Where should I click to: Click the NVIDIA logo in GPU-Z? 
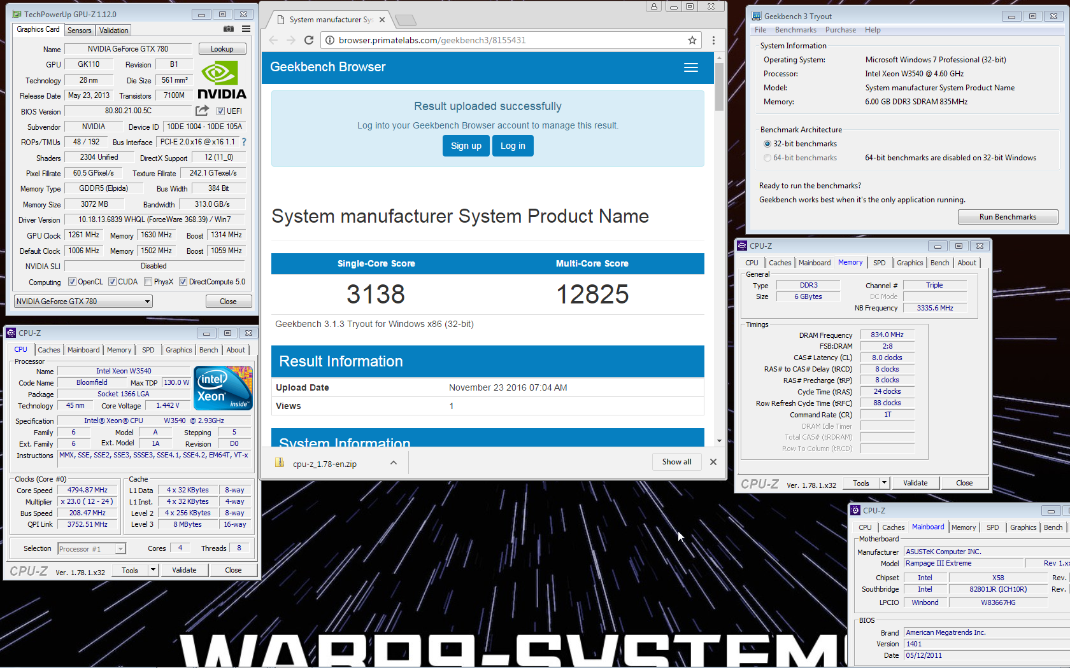click(x=222, y=80)
